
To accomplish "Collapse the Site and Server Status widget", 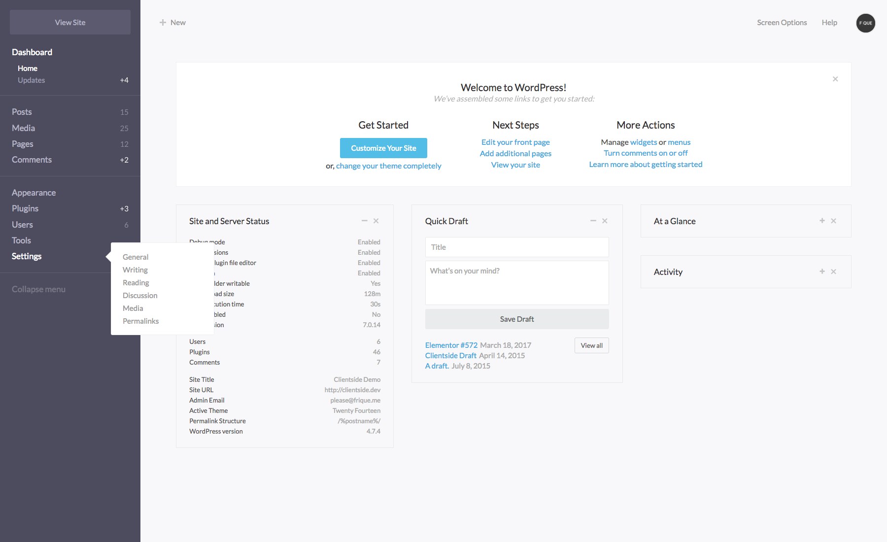I will click(364, 221).
